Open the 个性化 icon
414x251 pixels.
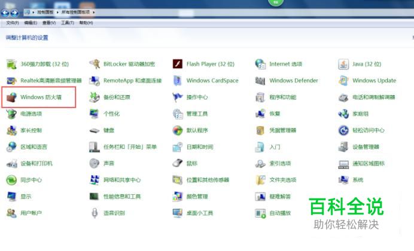95,114
